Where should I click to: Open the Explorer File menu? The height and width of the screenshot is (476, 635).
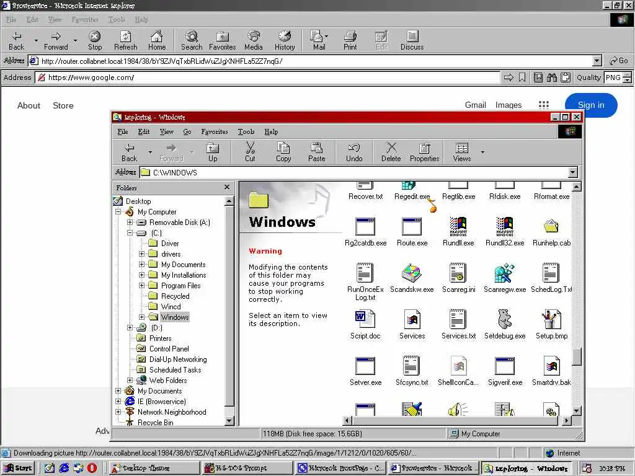point(123,131)
